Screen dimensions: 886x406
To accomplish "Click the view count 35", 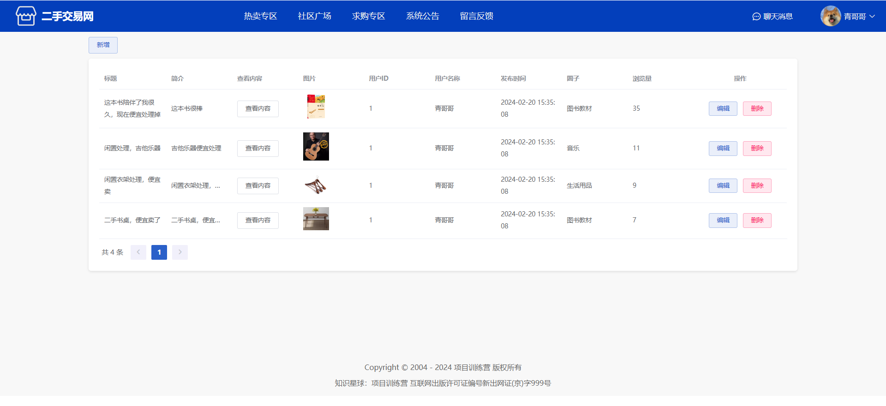I will [636, 108].
